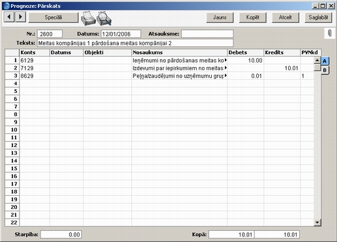Click the Konts column header
The height and width of the screenshot is (242, 337).
pos(35,53)
